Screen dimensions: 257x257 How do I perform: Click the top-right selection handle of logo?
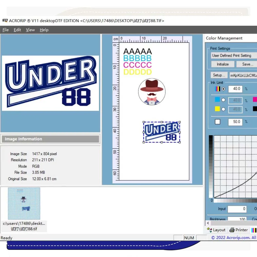click(x=180, y=122)
